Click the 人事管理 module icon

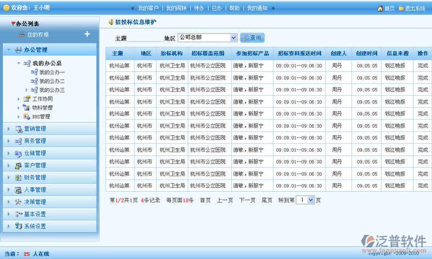18,189
